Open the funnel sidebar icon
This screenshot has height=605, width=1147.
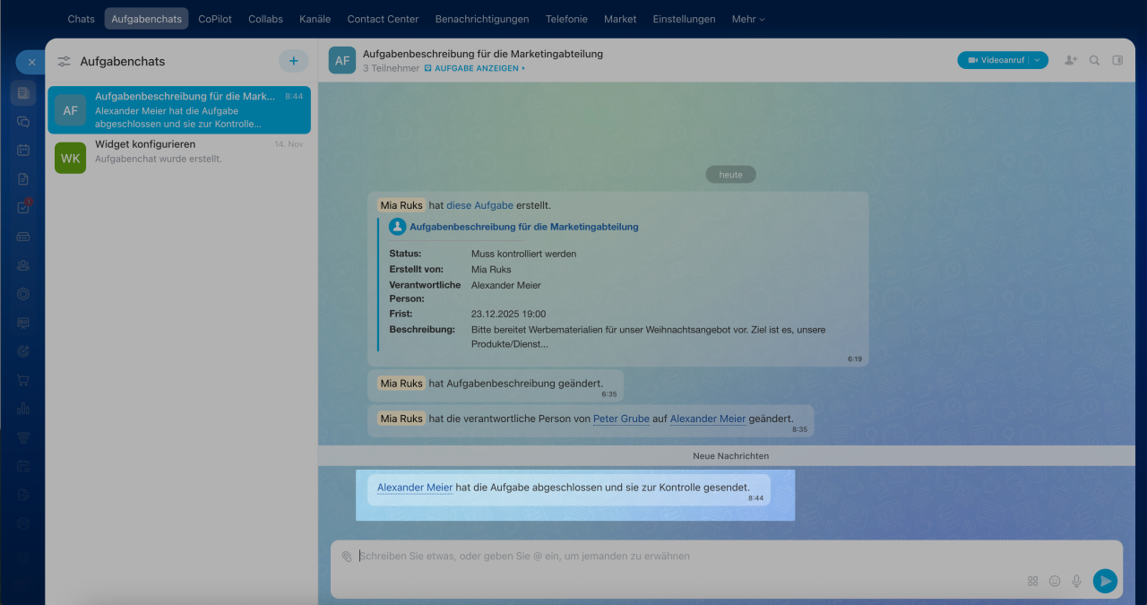pyautogui.click(x=23, y=436)
